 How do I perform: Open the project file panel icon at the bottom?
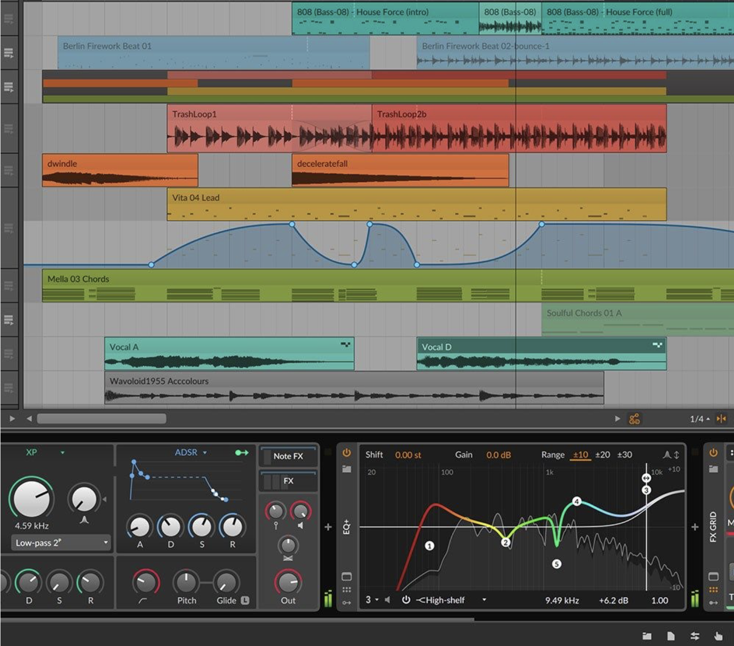(x=670, y=636)
